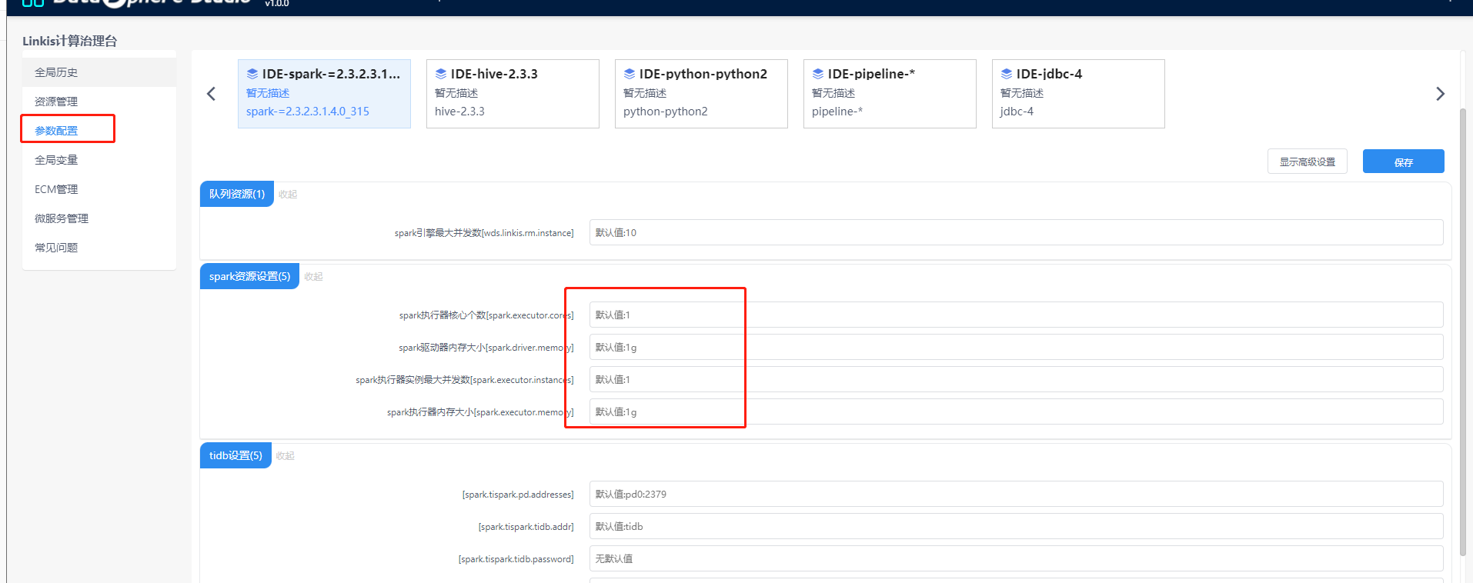The image size is (1473, 583).
Task: Click the blue 保存 button
Action: tap(1403, 162)
